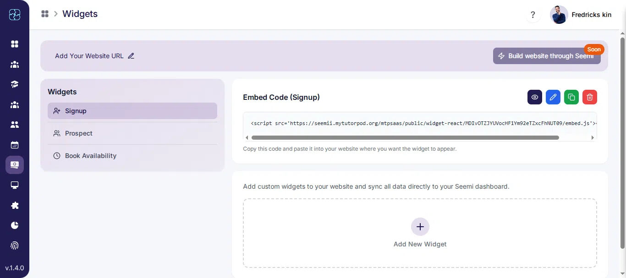This screenshot has height=278, width=626.
Task: Open the calendar icon in the sidebar
Action: [x=15, y=145]
